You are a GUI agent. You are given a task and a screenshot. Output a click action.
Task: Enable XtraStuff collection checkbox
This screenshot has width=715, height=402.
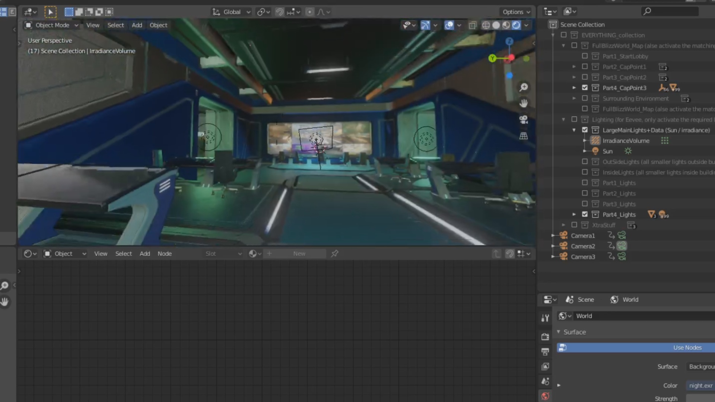pos(574,225)
